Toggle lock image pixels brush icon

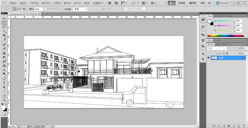click(x=220, y=53)
